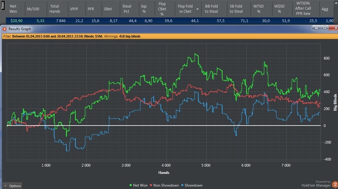
Task: Toggle the sort arrow beside Flop Fold vs Cbet
Action: pyautogui.click(x=197, y=9)
